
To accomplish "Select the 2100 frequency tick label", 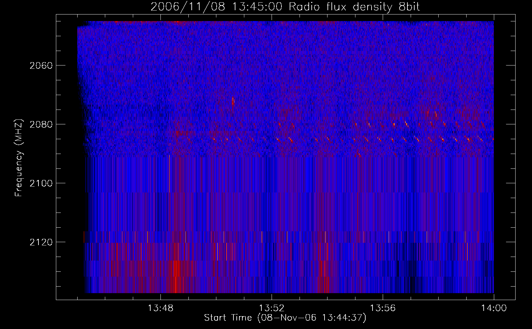I will 41,183.
